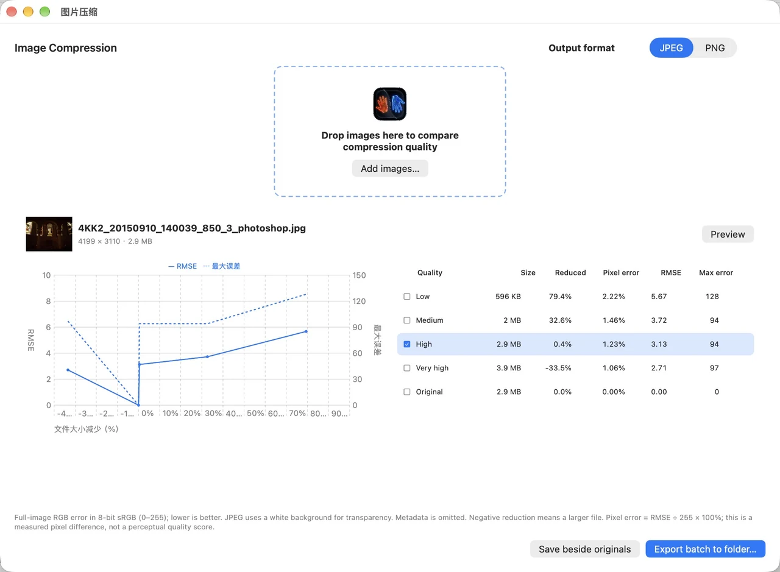
Task: Tick the Original quality checkbox
Action: [x=407, y=392]
